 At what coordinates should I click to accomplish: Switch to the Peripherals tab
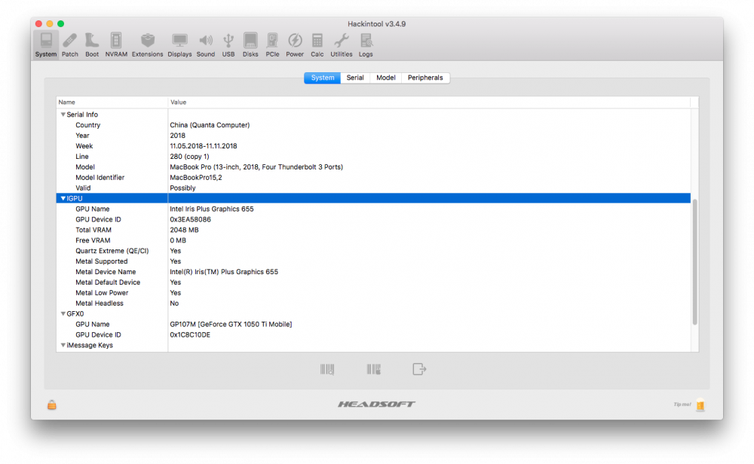(x=425, y=78)
